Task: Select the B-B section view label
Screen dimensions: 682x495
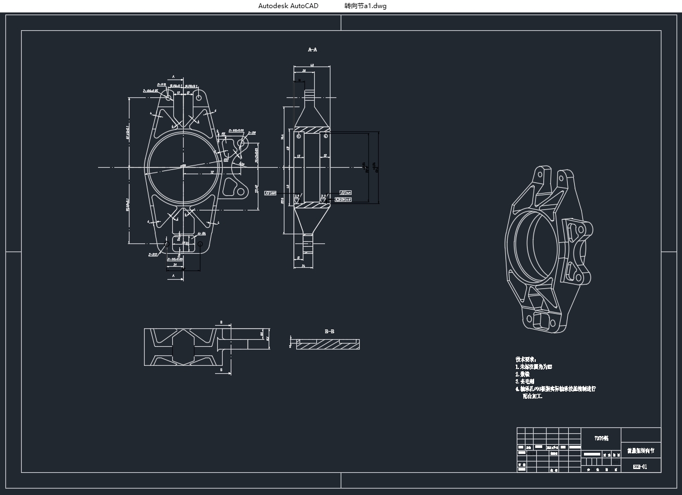Action: coord(329,331)
